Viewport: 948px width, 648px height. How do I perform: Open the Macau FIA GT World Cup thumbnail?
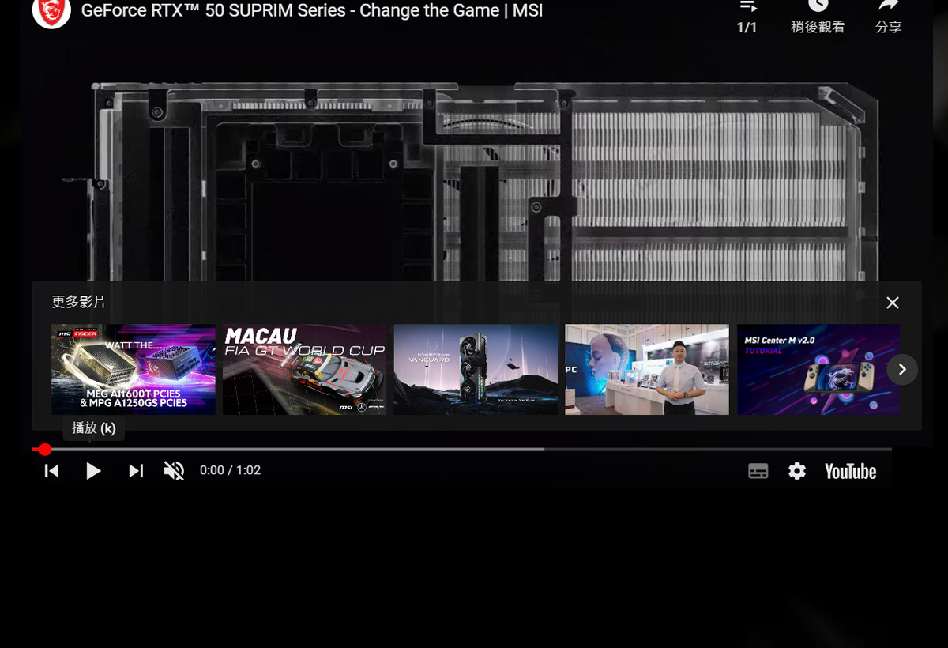click(x=305, y=369)
